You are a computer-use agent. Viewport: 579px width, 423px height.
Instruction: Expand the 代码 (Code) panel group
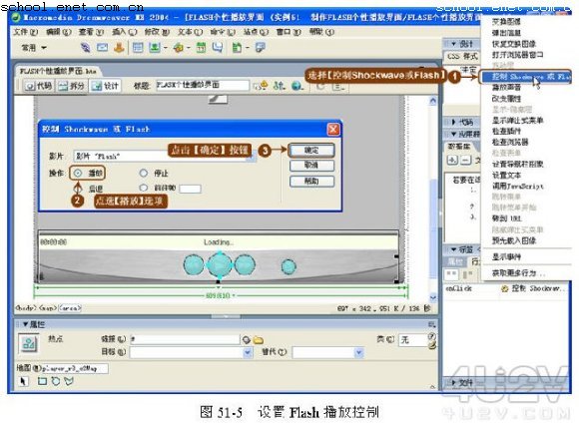pyautogui.click(x=454, y=122)
